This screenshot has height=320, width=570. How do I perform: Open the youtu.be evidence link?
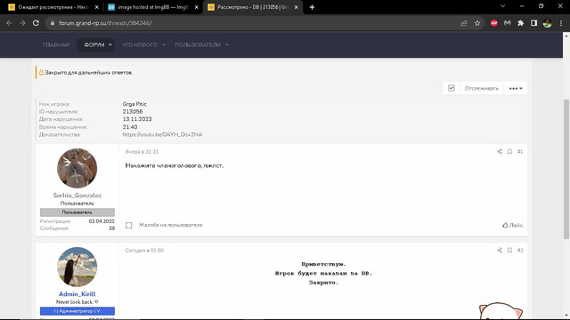click(x=162, y=134)
